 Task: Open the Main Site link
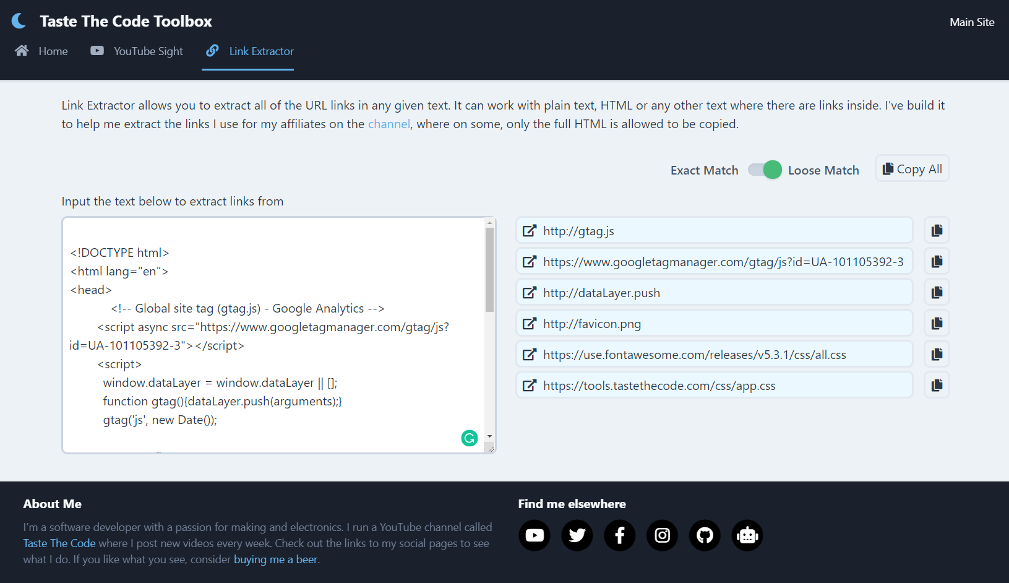click(x=972, y=22)
